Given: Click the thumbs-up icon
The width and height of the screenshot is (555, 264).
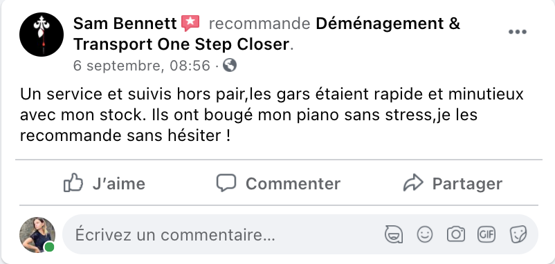Looking at the screenshot, I should [x=73, y=182].
